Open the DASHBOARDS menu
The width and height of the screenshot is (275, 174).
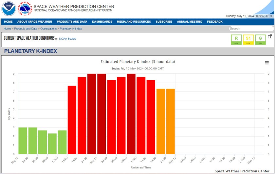tap(102, 22)
